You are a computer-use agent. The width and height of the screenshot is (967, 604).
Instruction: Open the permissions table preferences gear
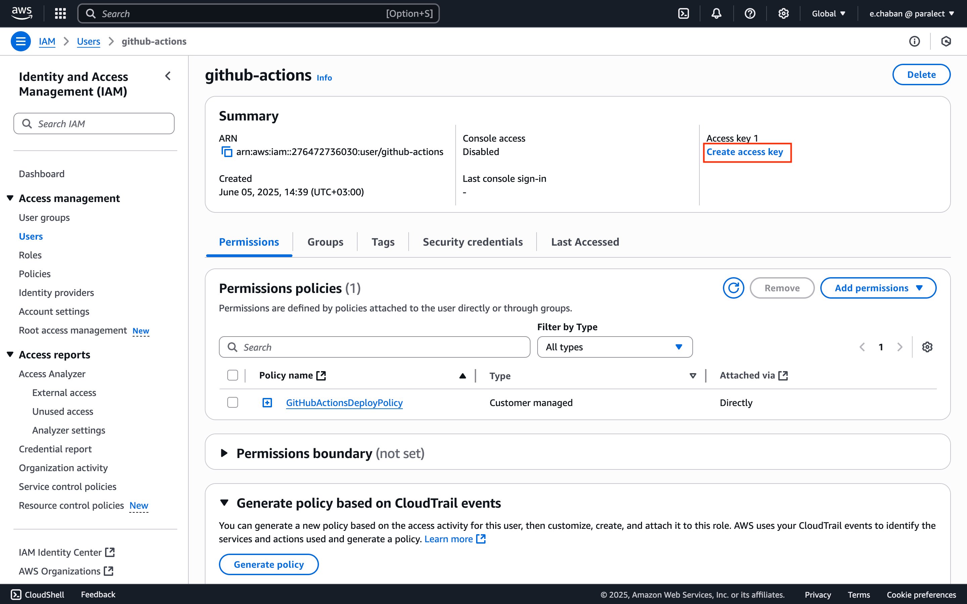point(927,347)
